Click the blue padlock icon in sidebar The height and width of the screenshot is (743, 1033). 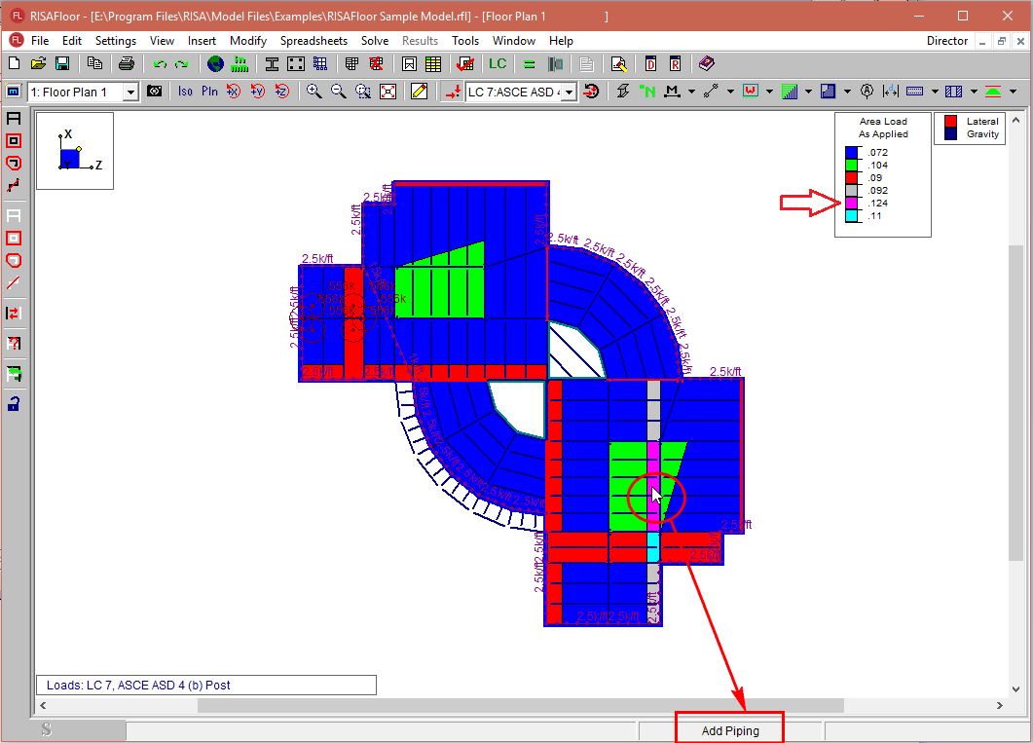pos(14,403)
